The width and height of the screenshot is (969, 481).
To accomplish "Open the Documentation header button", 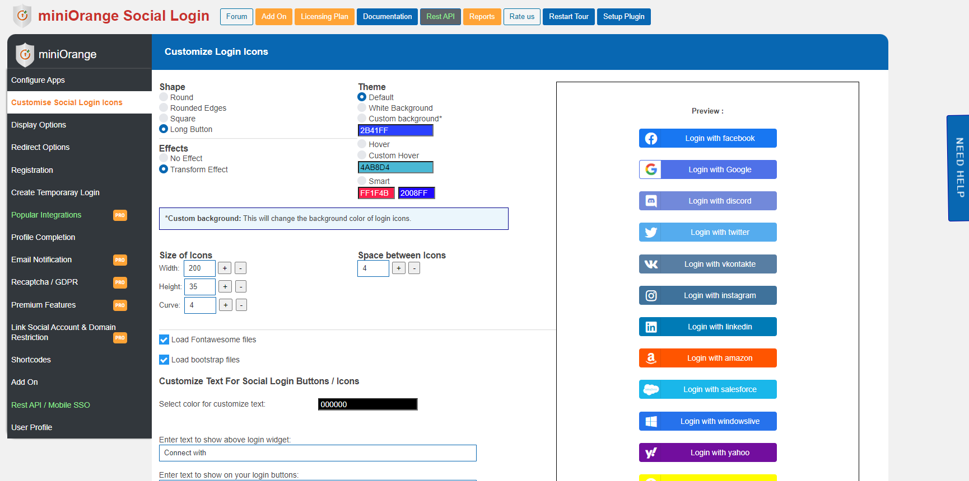I will 387,17.
